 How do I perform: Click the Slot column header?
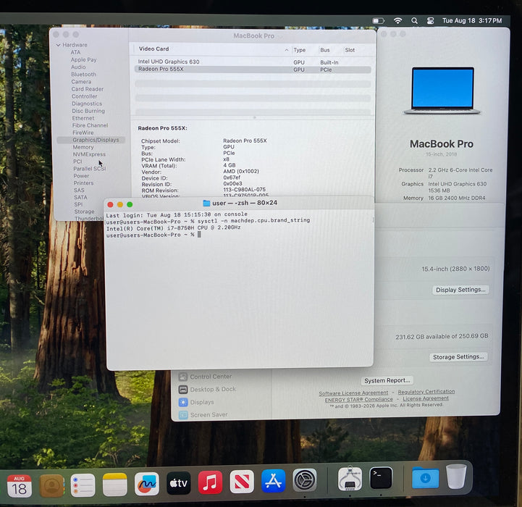(350, 50)
